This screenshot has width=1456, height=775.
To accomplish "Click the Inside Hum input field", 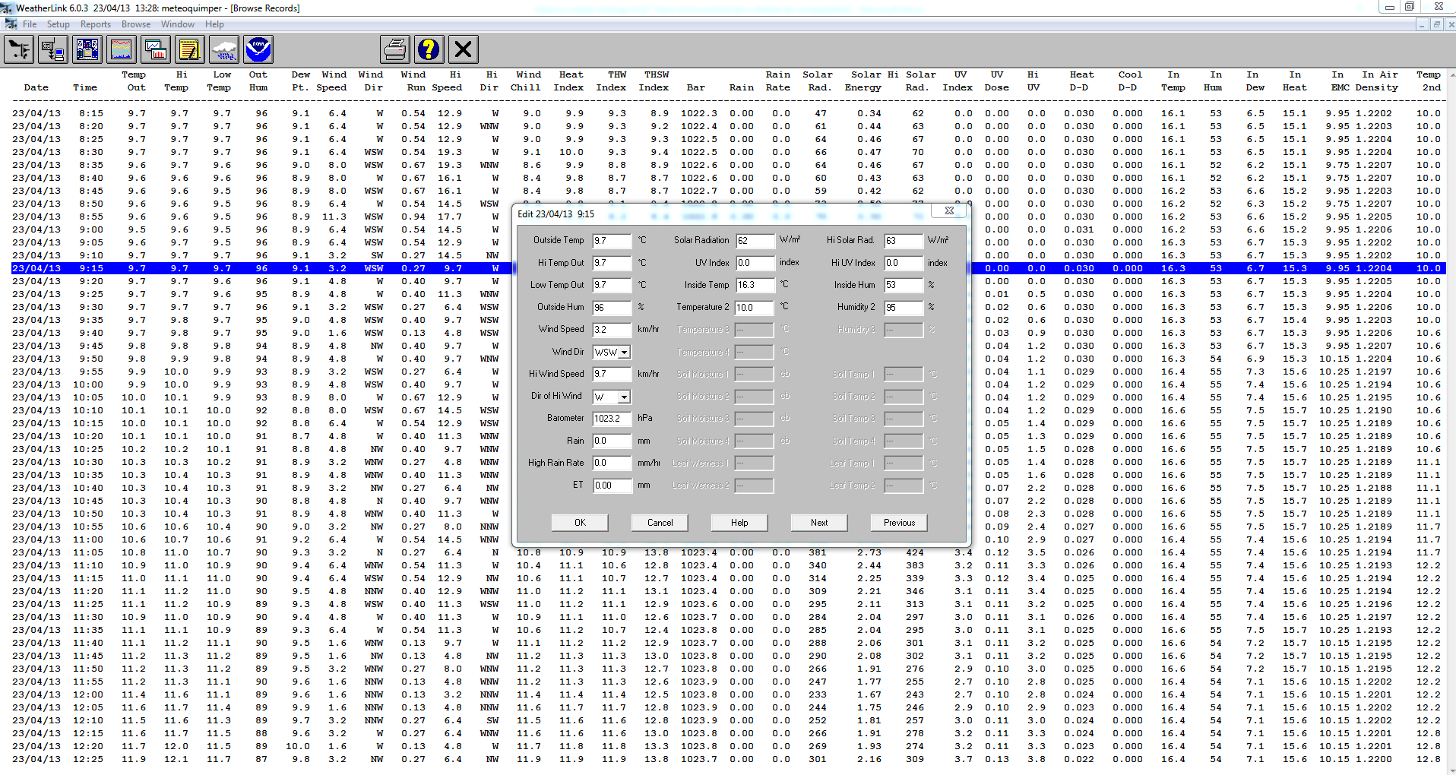I will point(904,286).
